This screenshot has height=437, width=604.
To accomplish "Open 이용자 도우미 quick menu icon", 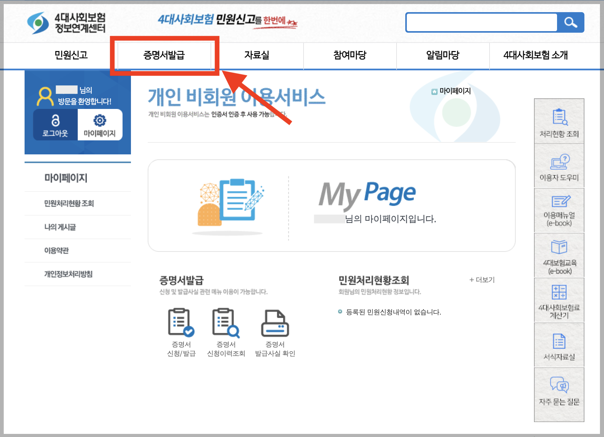I will [x=559, y=162].
